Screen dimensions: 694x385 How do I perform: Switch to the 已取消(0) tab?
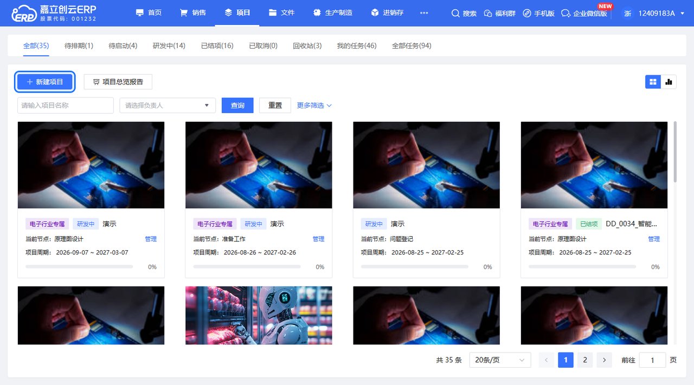264,46
